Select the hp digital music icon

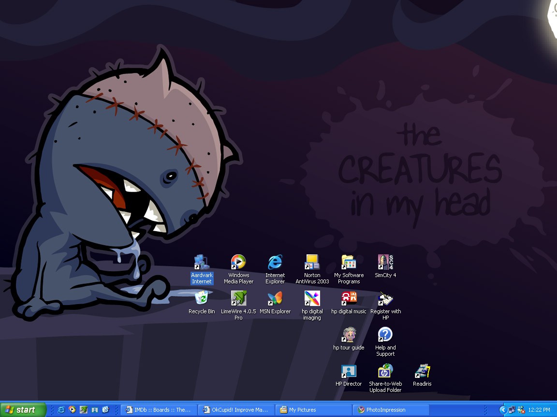(x=349, y=302)
